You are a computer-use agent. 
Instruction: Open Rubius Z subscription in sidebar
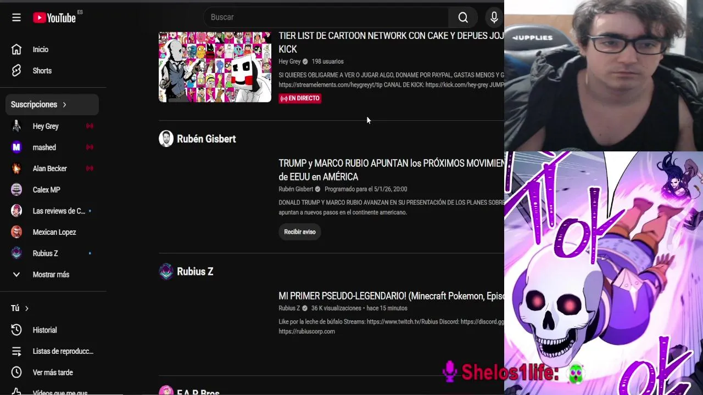[x=53, y=253]
